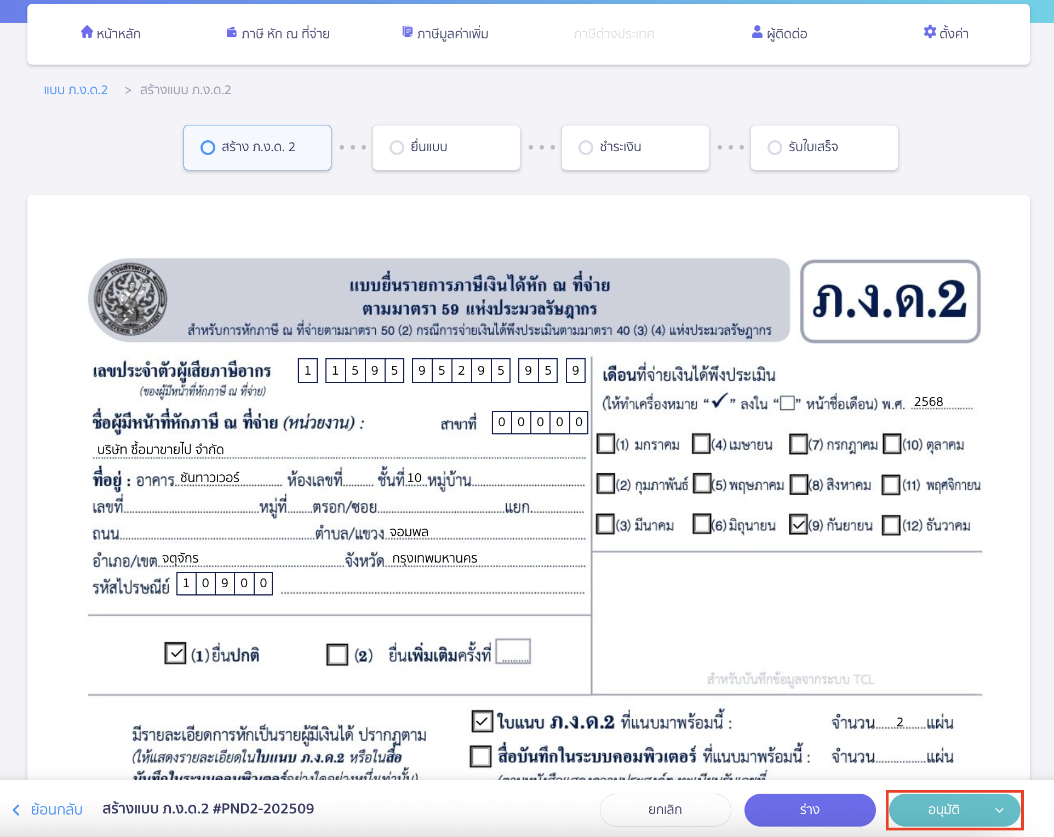
Task: Click the จำนวนแผ่น attachment count field
Action: point(900,722)
